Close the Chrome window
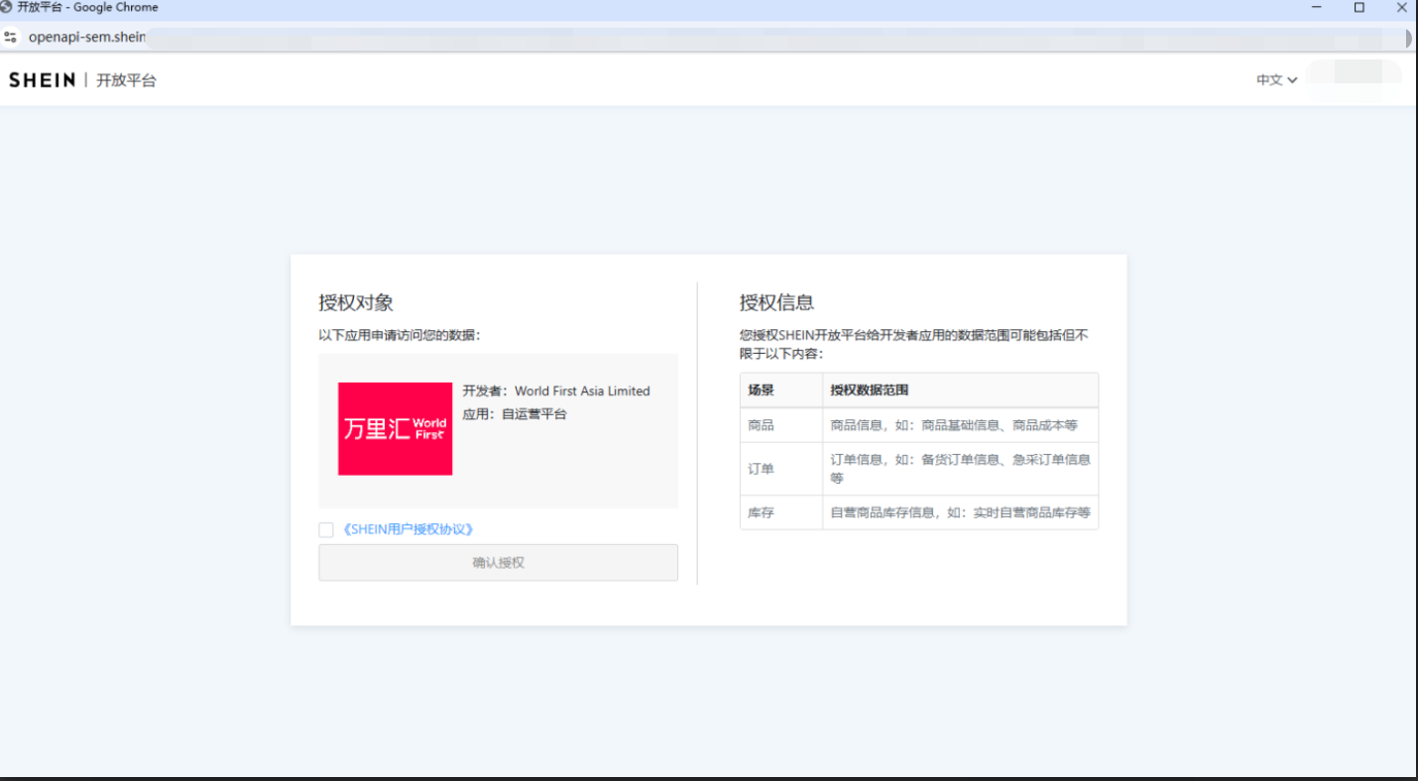The width and height of the screenshot is (1418, 781). pos(1402,8)
